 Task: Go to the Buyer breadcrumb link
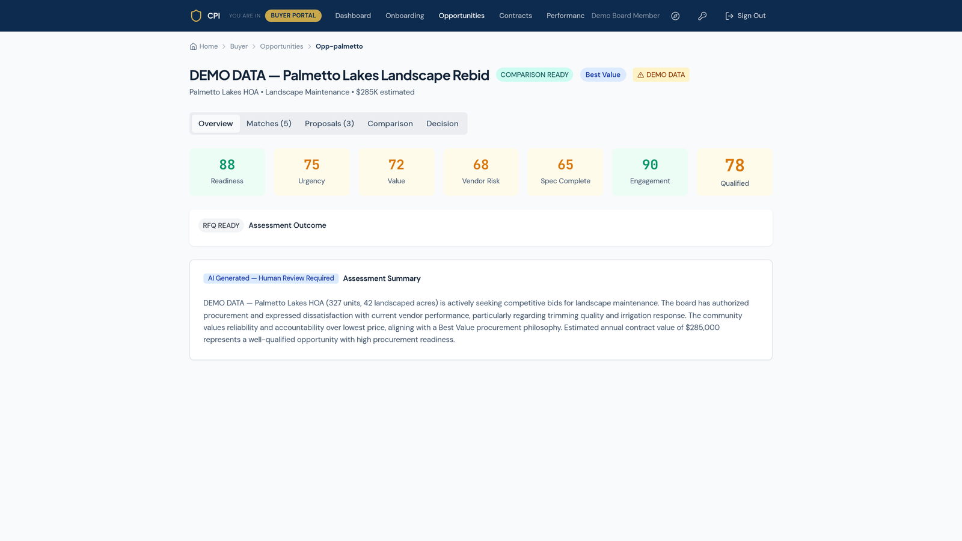(x=239, y=46)
